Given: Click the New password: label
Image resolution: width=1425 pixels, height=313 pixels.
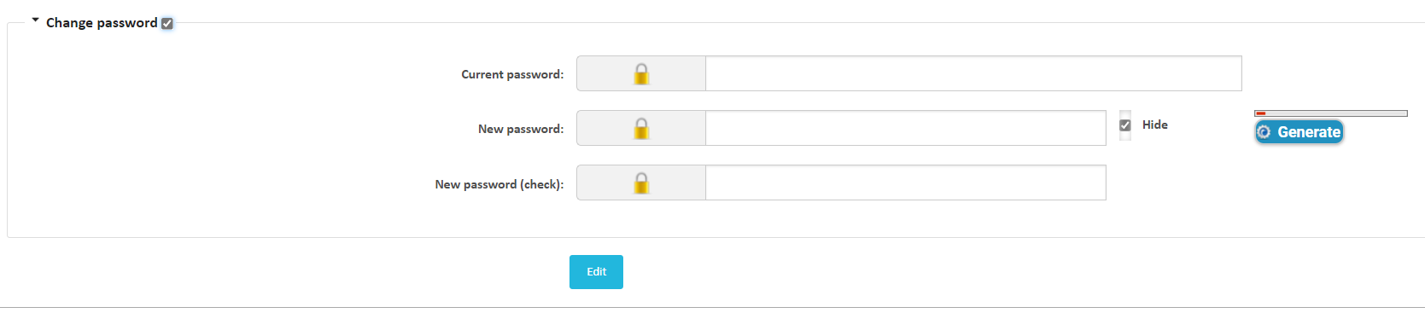Looking at the screenshot, I should (521, 129).
